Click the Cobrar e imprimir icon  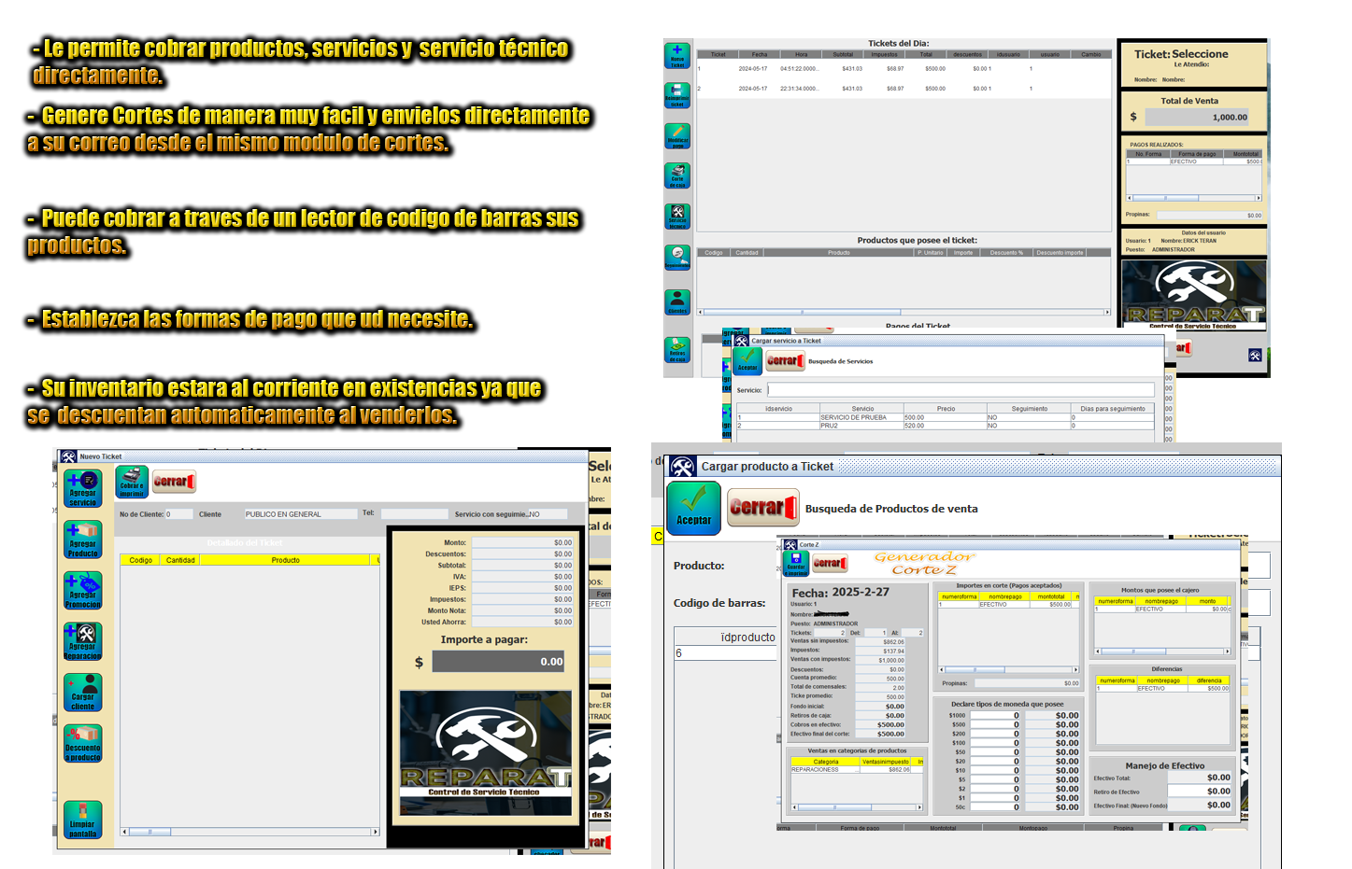coord(132,482)
